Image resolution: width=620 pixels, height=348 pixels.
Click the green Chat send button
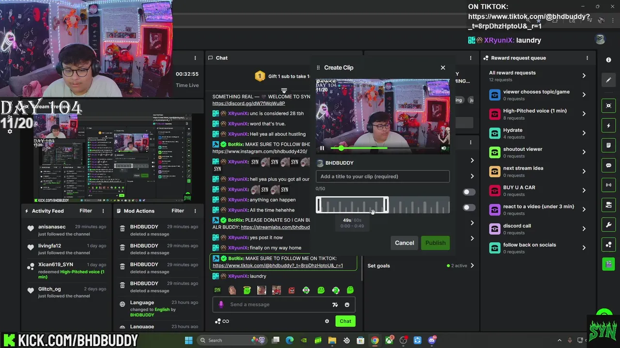click(x=345, y=321)
